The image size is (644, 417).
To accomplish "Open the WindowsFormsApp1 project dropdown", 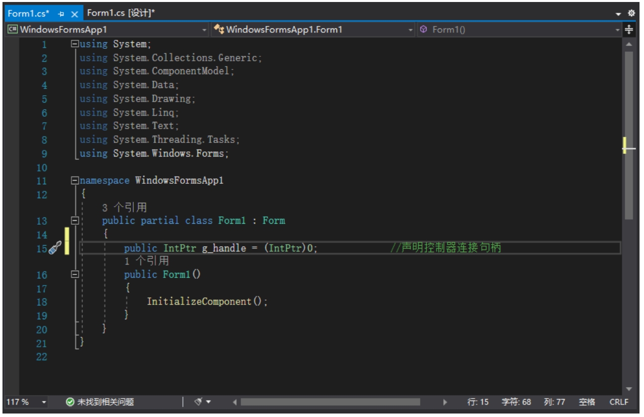I will point(107,30).
